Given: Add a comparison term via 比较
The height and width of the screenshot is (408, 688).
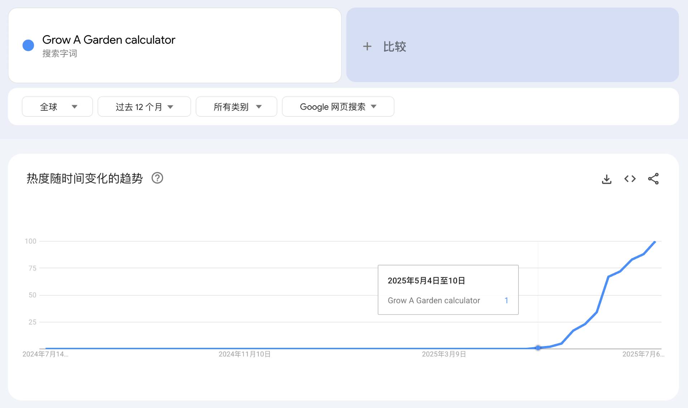Looking at the screenshot, I should click(x=512, y=45).
